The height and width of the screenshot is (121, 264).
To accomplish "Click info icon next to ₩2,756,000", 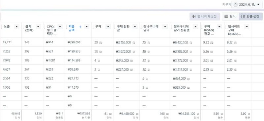I will (x=133, y=43).
